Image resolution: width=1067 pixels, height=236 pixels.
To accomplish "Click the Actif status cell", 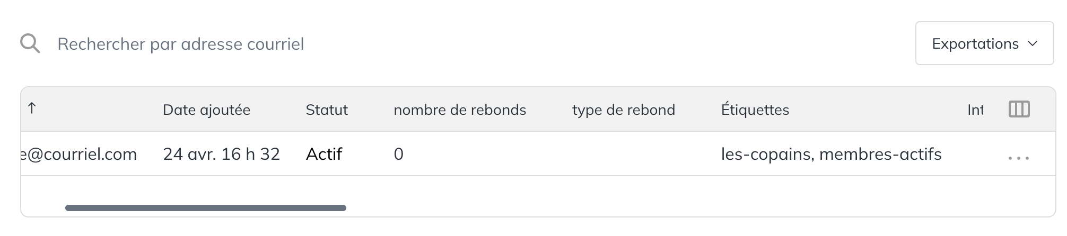I will coord(324,154).
